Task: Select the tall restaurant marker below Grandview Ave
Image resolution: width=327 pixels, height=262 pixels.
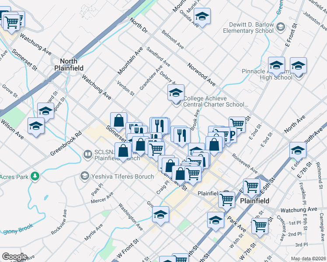Action: (x=160, y=127)
